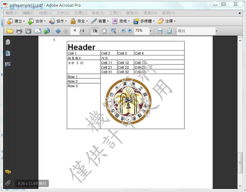
Task: Open the 文件(D) Document menu
Action: pyautogui.click(x=63, y=13)
